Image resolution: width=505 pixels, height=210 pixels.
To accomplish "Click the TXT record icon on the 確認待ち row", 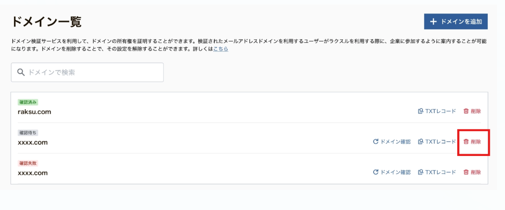I will click(420, 142).
